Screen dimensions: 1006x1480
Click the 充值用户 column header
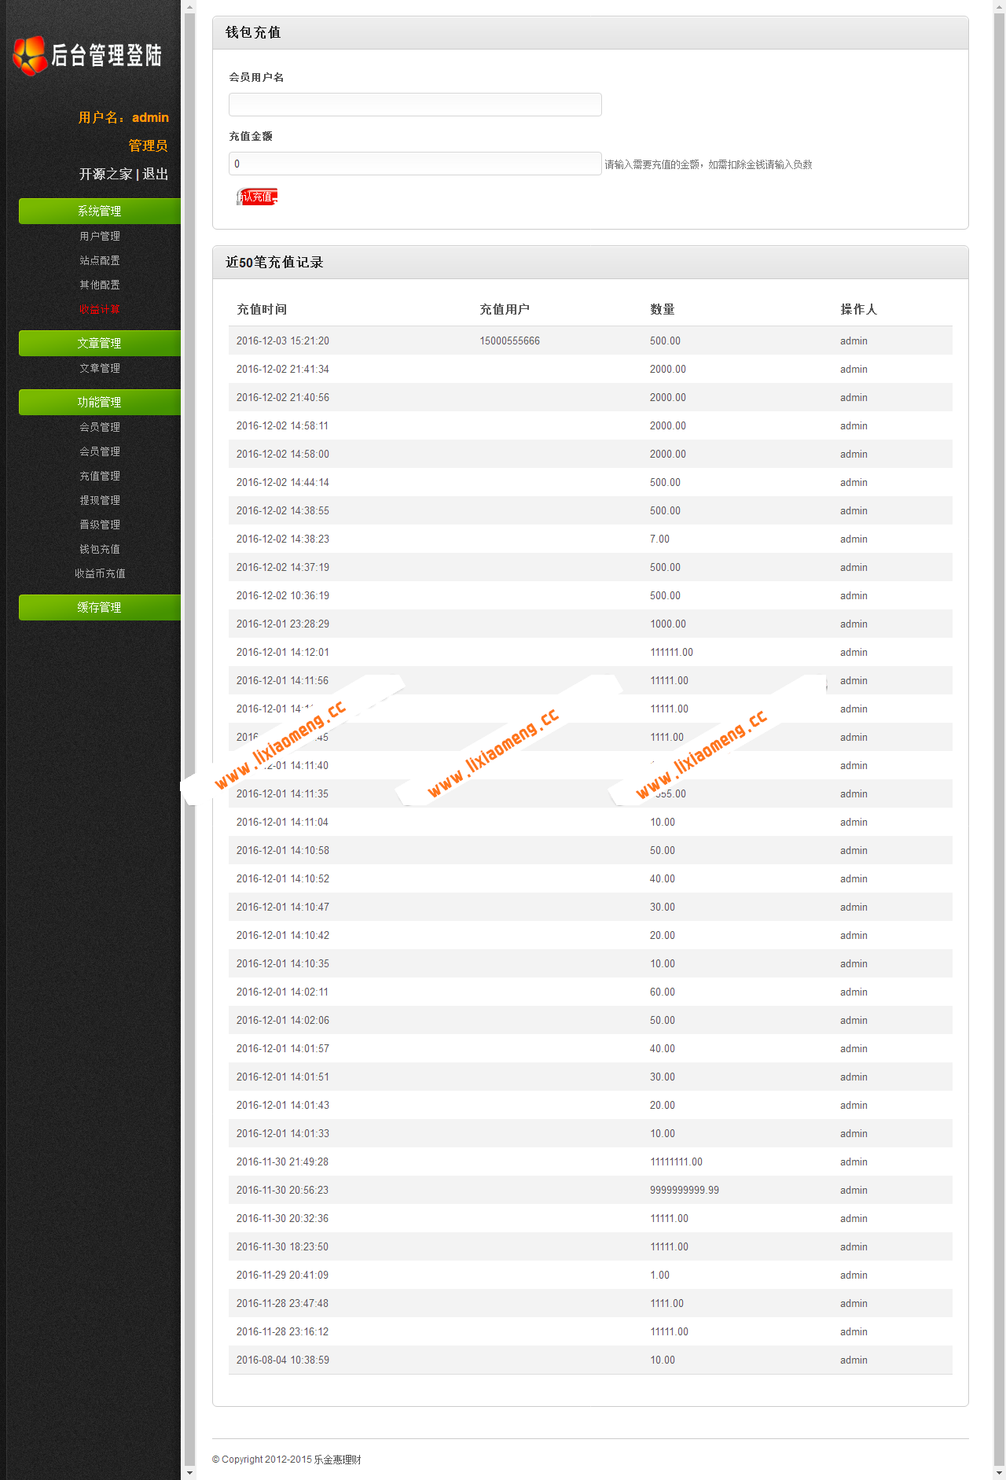point(505,309)
